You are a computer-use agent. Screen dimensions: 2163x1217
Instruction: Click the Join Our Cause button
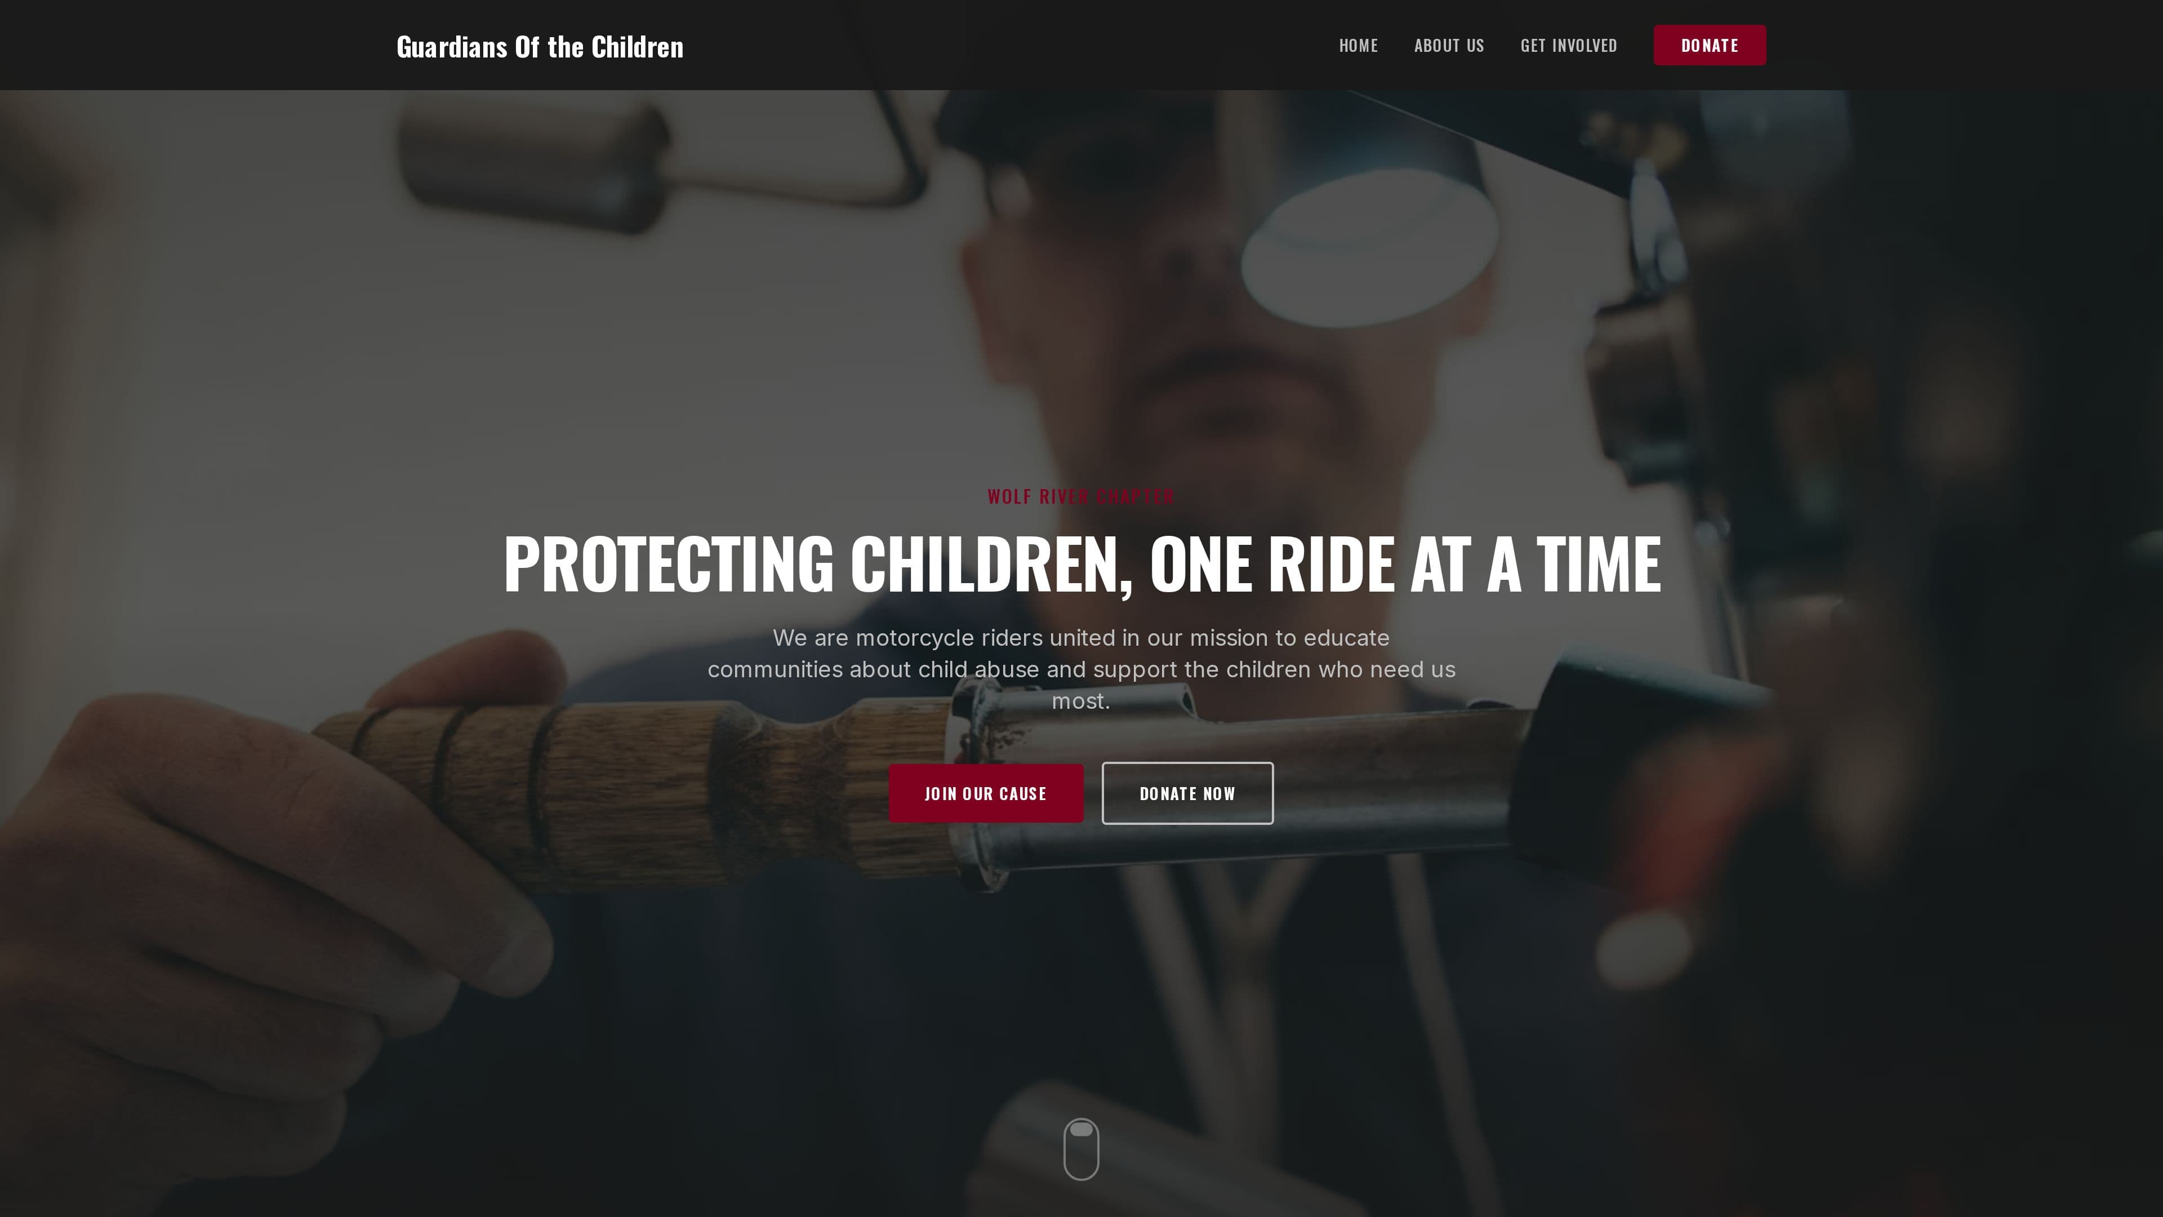click(x=986, y=794)
